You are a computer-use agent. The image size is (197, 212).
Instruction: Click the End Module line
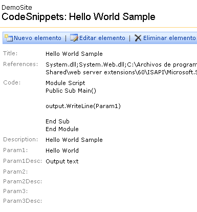pyautogui.click(x=62, y=129)
